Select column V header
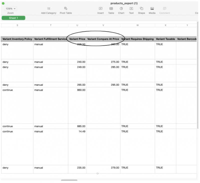The width and height of the screenshot is (200, 183). (x=103, y=25)
